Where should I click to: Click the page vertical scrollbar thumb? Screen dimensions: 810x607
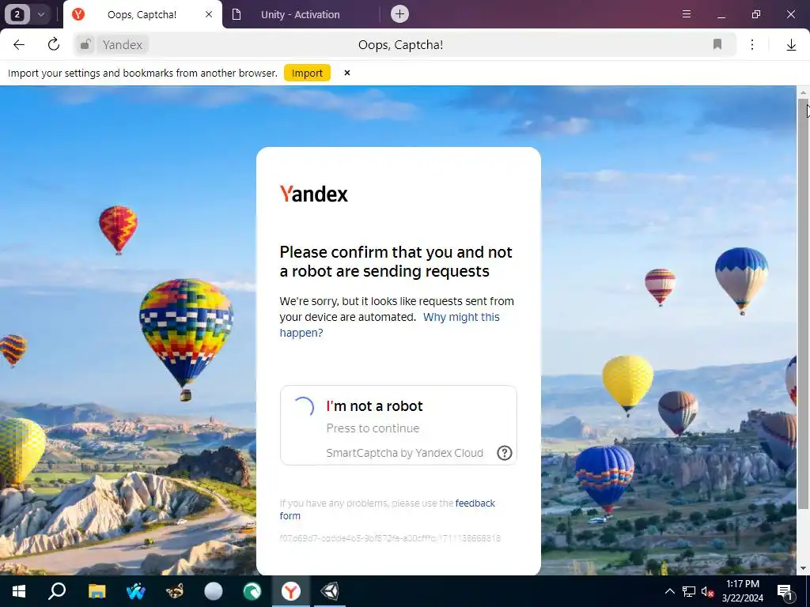[803, 303]
